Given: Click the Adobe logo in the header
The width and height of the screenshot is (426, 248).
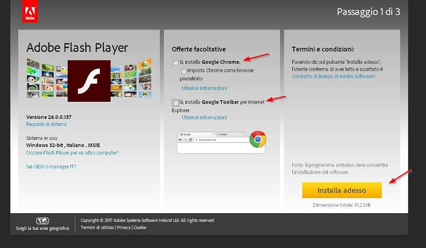Looking at the screenshot, I should 30,11.
